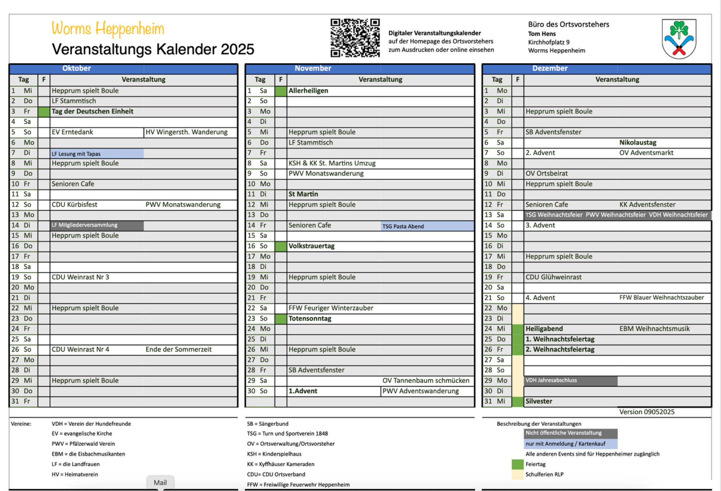The image size is (721, 491).
Task: Click 'VDH Jahresabschluss' gray entry
Action: coord(571,381)
